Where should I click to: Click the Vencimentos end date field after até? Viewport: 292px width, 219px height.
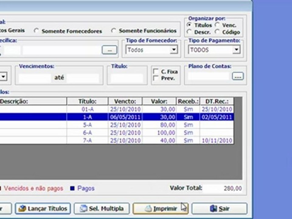point(83,78)
